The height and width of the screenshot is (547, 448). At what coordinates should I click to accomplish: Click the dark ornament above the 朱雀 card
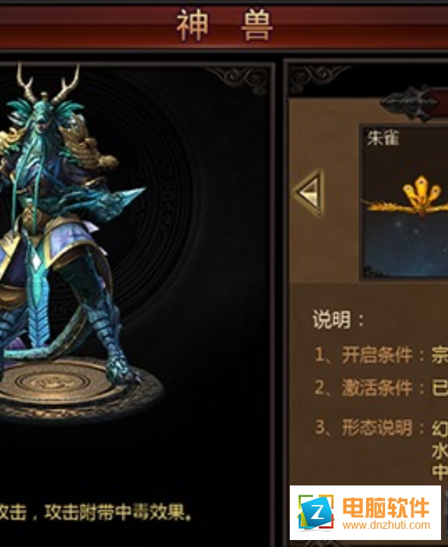pyautogui.click(x=414, y=104)
